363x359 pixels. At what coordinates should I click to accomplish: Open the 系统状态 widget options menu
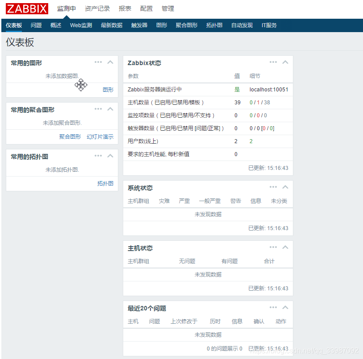(273, 187)
